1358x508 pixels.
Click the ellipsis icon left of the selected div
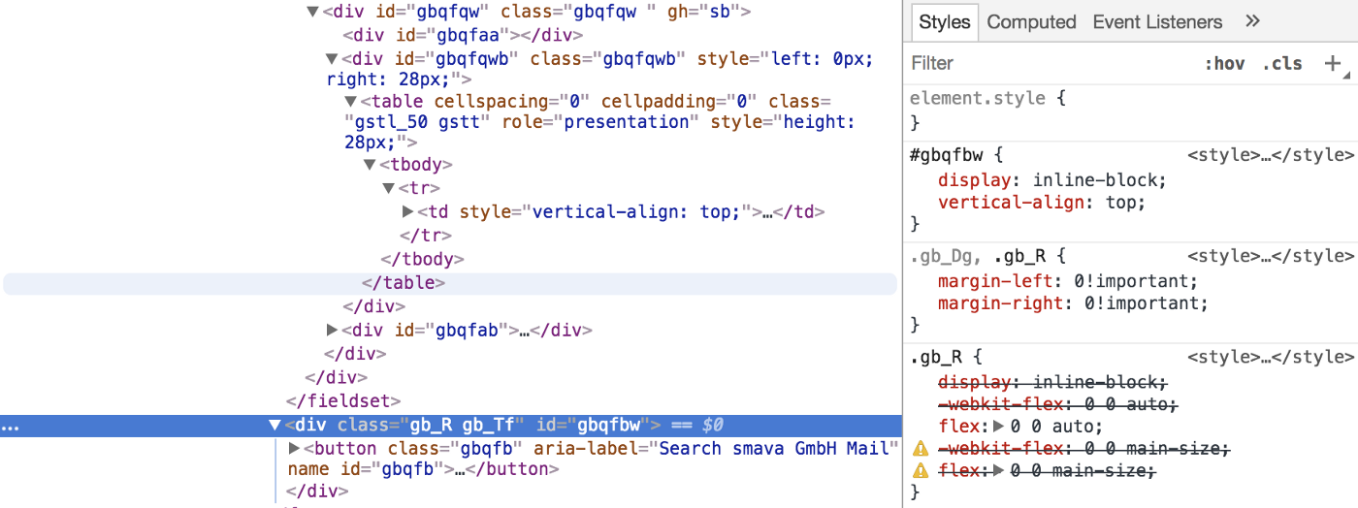tap(10, 426)
